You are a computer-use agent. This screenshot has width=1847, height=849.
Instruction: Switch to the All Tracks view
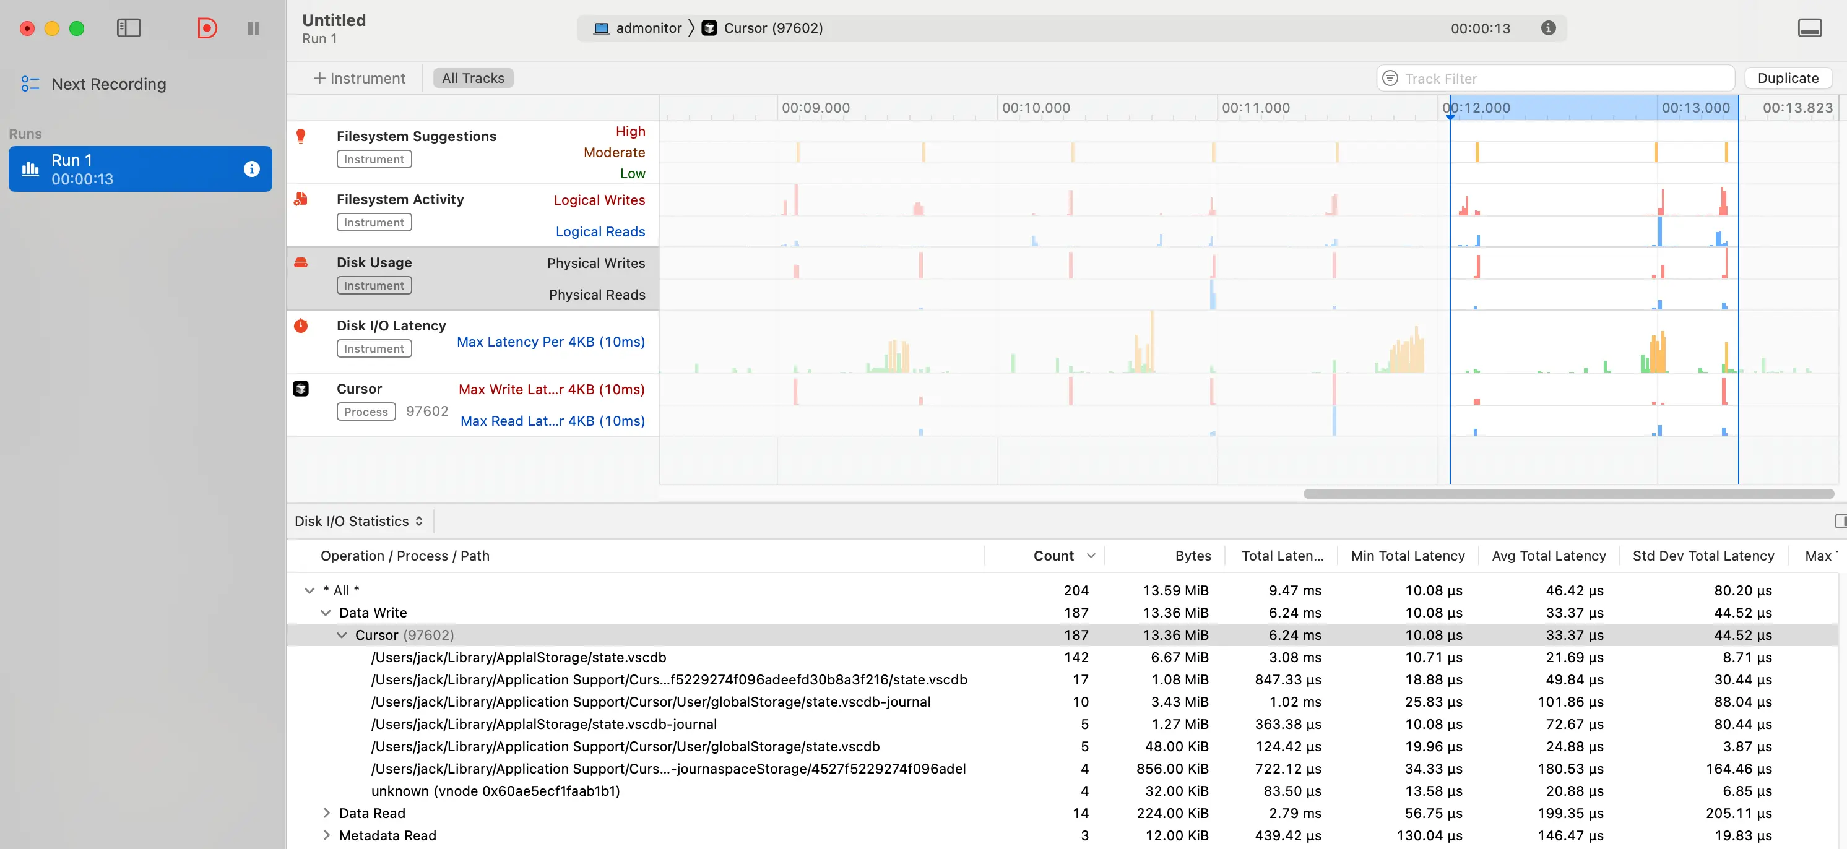pyautogui.click(x=472, y=77)
